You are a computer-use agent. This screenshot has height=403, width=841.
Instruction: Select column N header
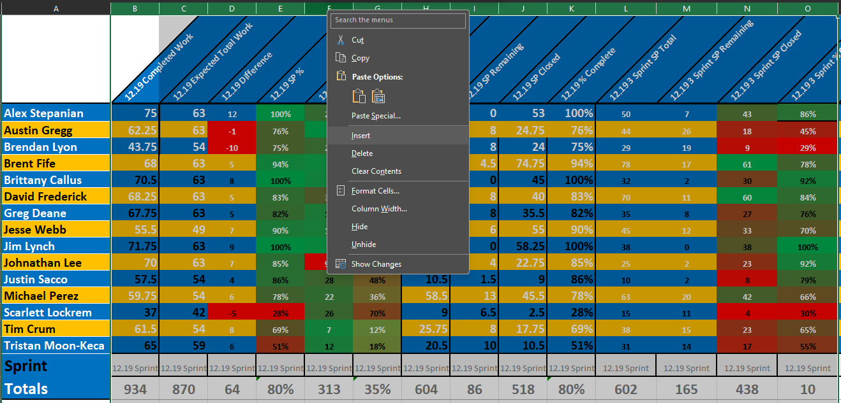747,8
